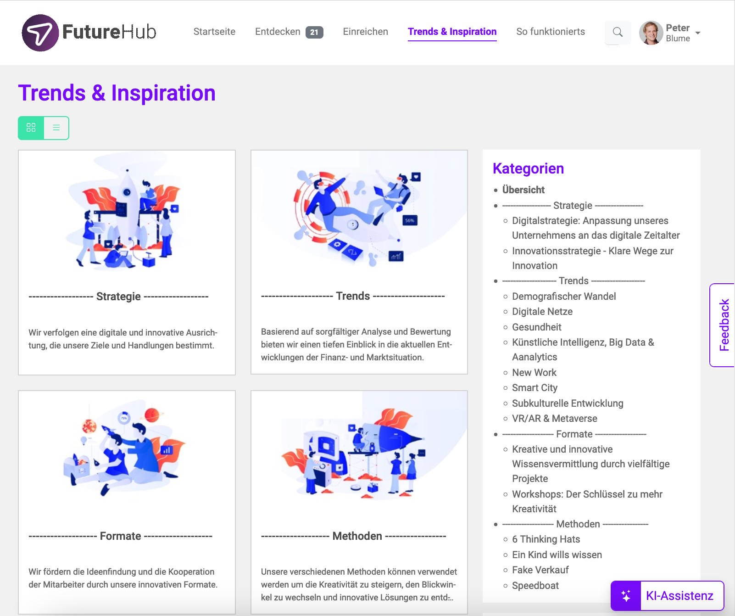Image resolution: width=735 pixels, height=616 pixels.
Task: Select the Trends & Inspiration tab
Action: click(452, 32)
